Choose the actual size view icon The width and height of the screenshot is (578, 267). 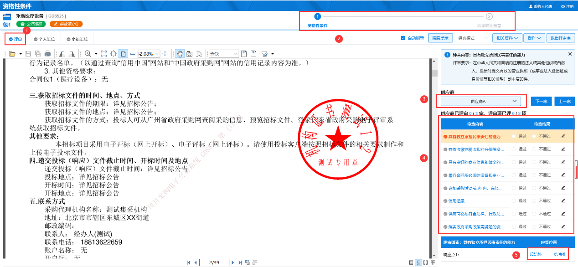pos(104,54)
